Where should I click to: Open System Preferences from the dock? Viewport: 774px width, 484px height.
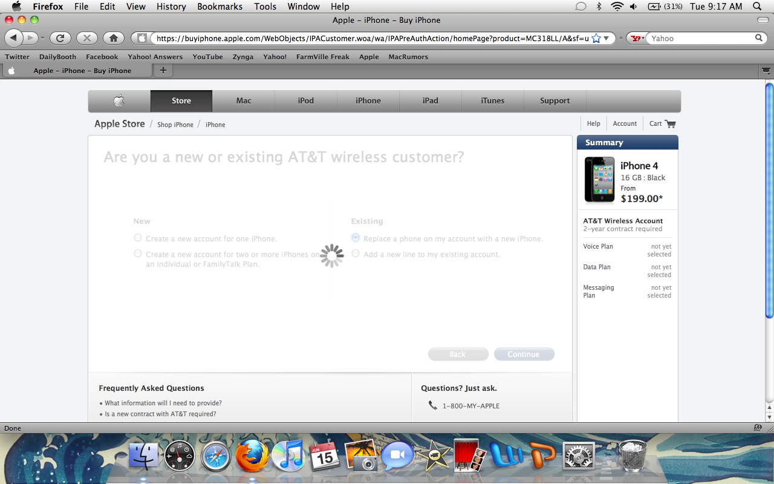(x=578, y=456)
